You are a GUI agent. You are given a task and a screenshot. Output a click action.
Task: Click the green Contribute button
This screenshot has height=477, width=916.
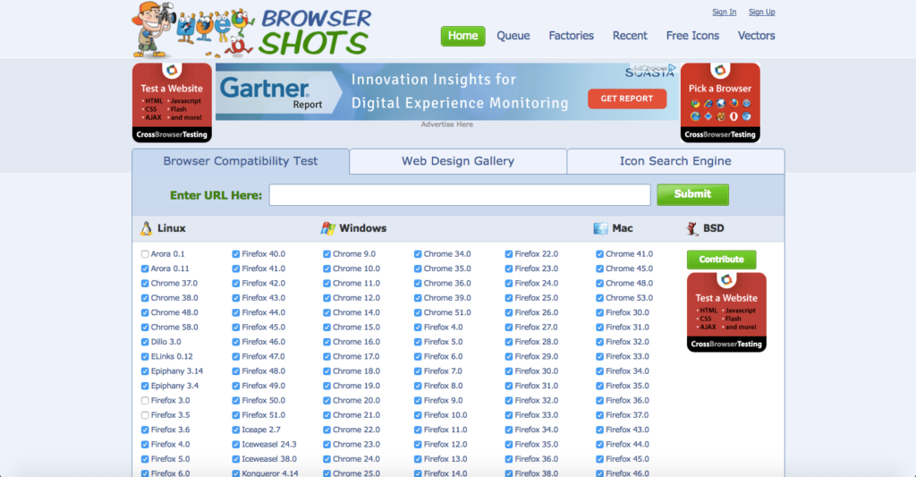click(721, 260)
